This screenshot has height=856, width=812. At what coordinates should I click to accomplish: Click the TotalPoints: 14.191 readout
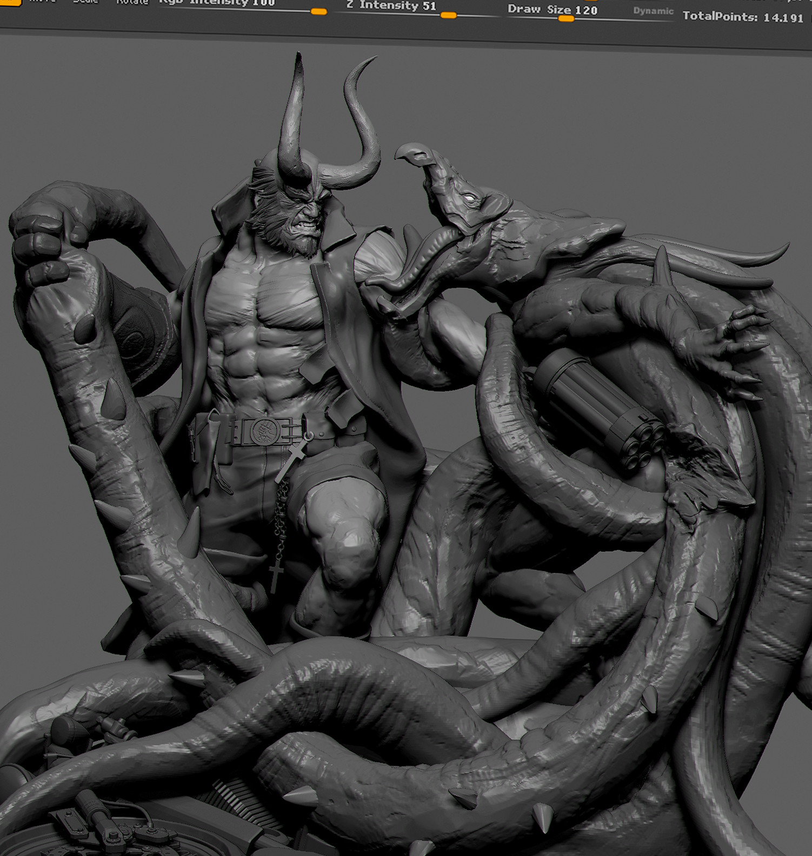[743, 17]
